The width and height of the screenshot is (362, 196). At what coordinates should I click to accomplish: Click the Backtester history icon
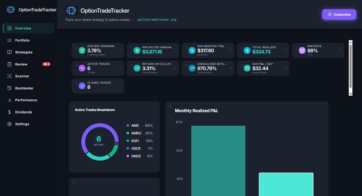(x=9, y=88)
